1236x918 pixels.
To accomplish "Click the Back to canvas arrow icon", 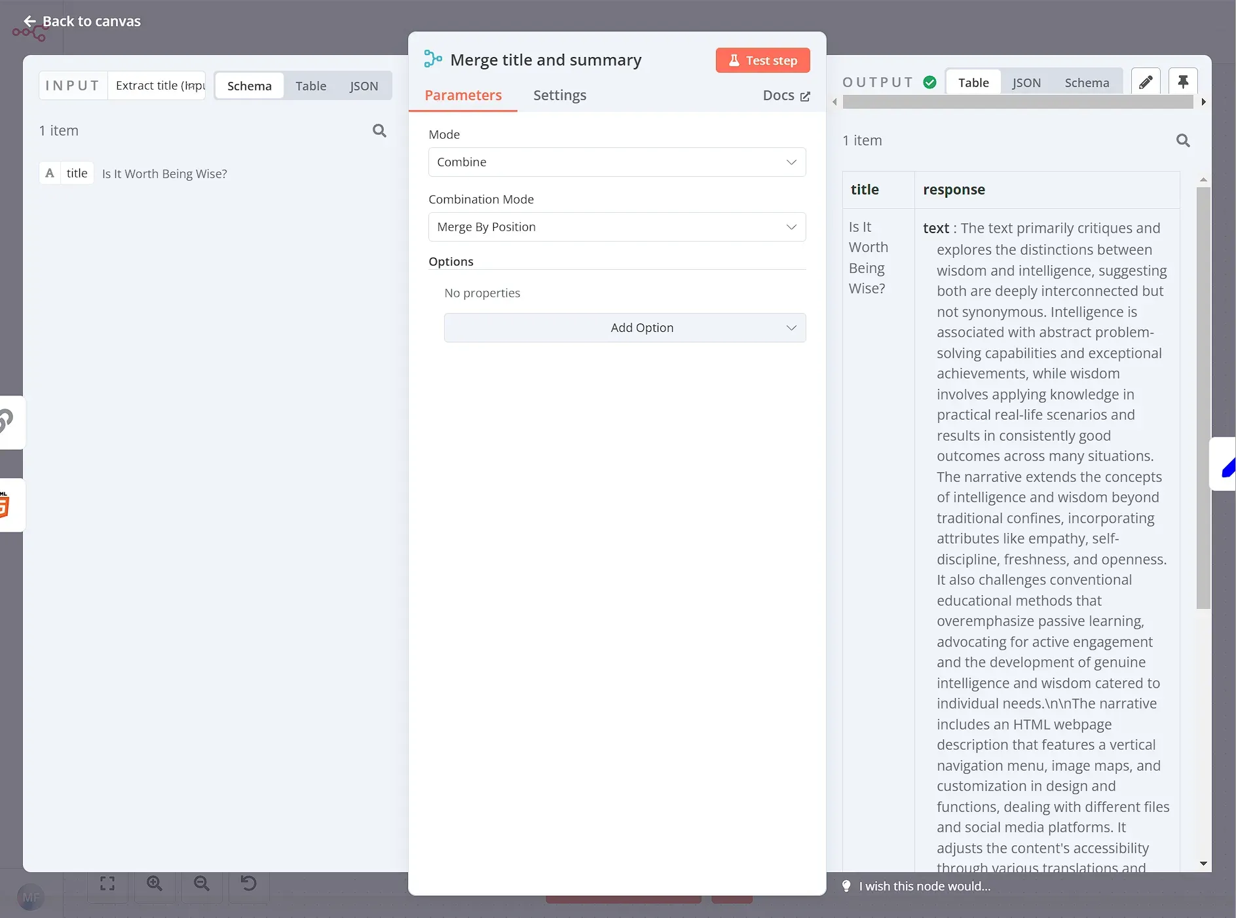I will (x=29, y=21).
